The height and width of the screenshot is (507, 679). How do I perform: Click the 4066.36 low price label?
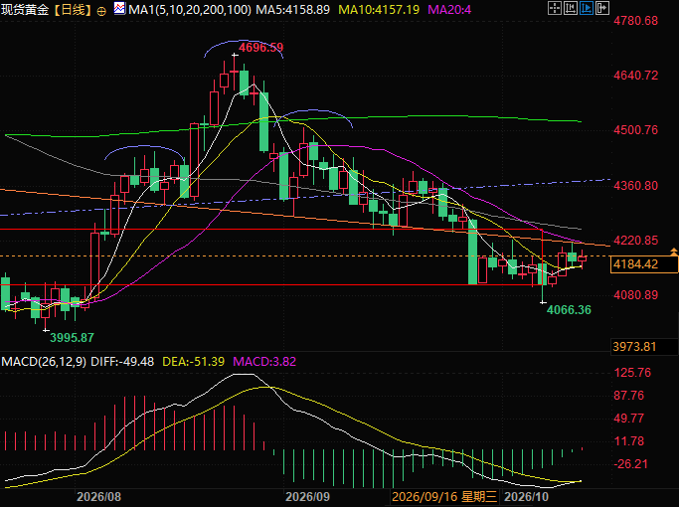click(x=569, y=309)
